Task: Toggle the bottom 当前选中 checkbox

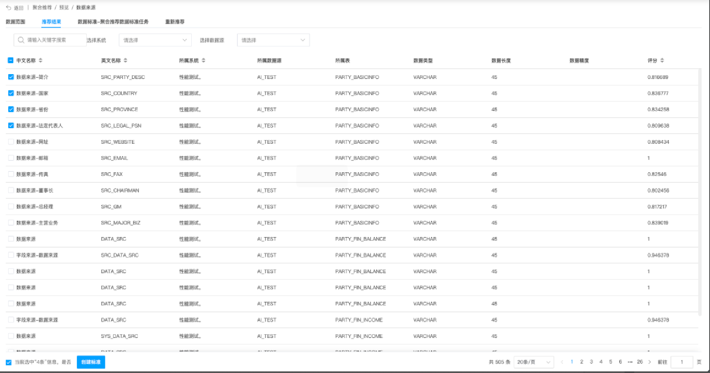Action: (9, 362)
